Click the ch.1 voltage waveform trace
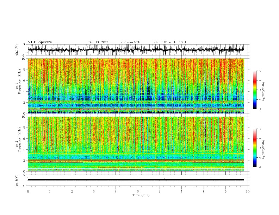Viewport: 279px width, 215px height. [136, 50]
